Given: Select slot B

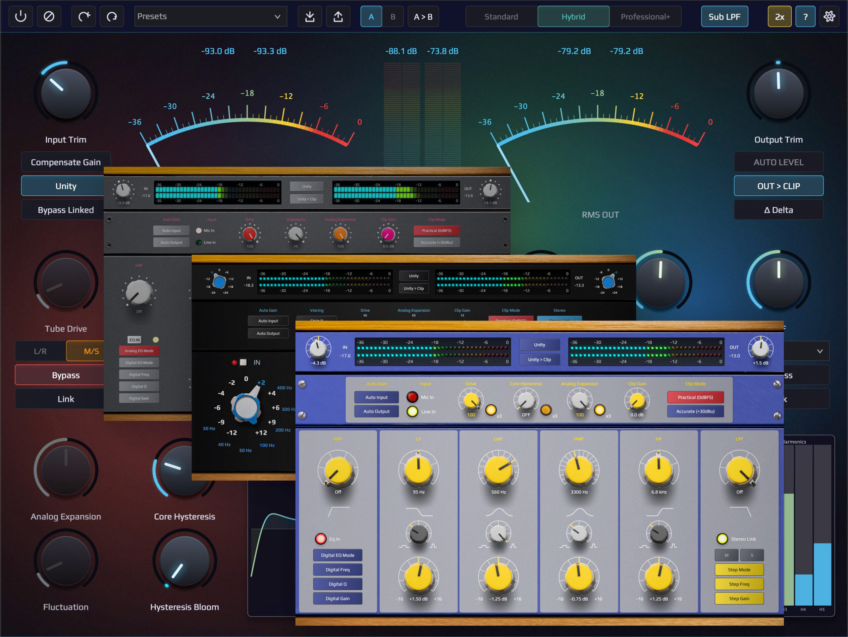Looking at the screenshot, I should [393, 17].
